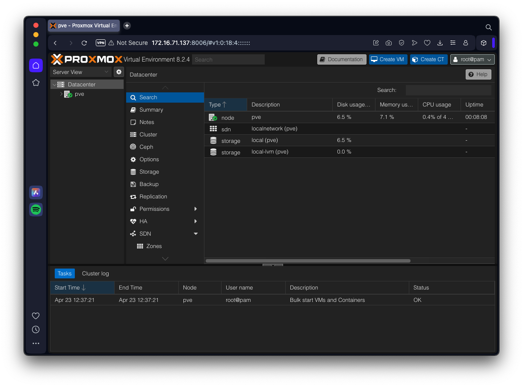Click the horizontal scrollbar under resource grid

308,261
